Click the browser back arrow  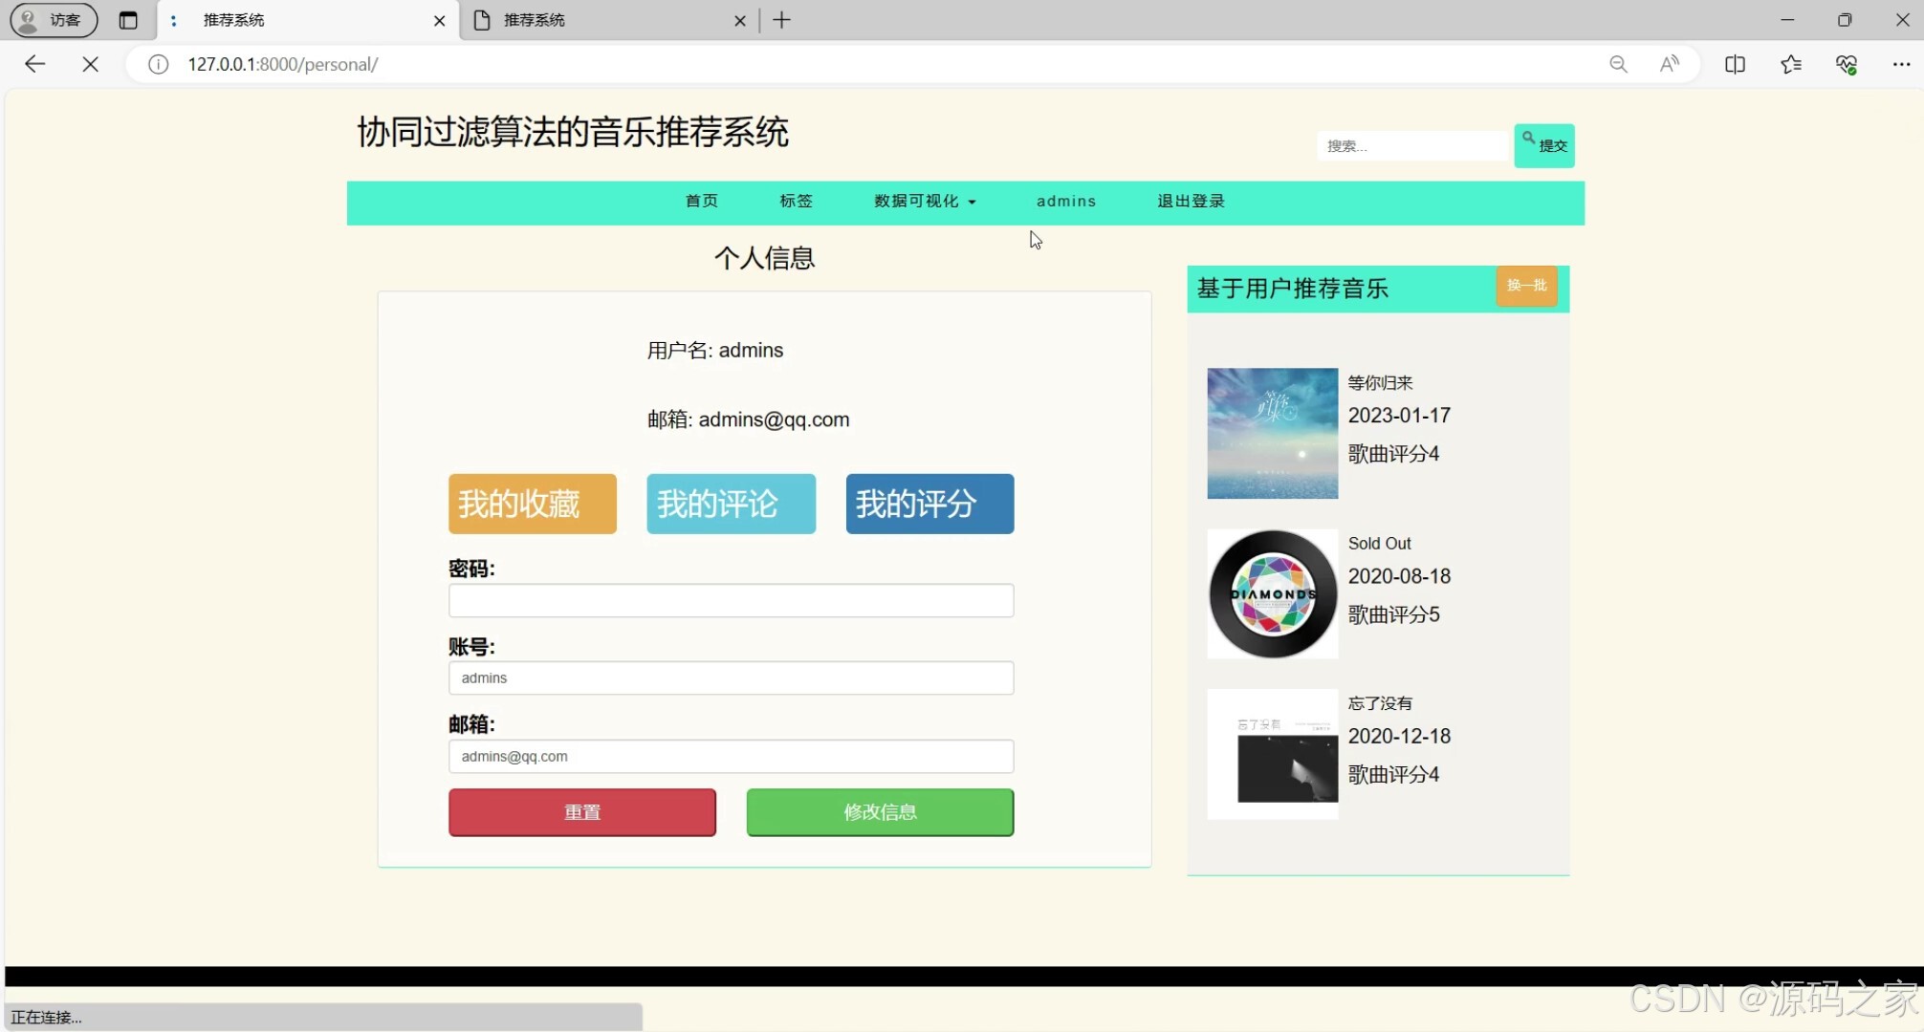[34, 64]
